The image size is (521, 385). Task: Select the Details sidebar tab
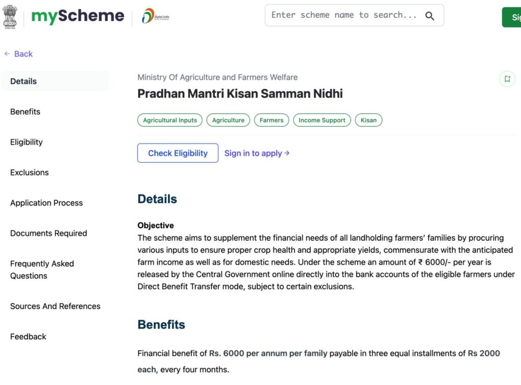tap(23, 81)
